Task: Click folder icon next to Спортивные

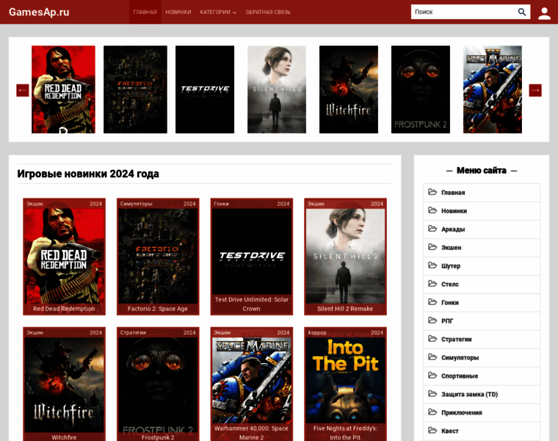Action: click(432, 376)
